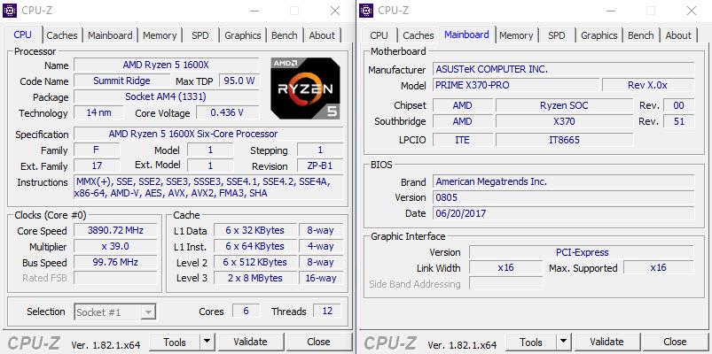The image size is (712, 354).
Task: Open Tools dropdown arrow in left window
Action: point(207,342)
